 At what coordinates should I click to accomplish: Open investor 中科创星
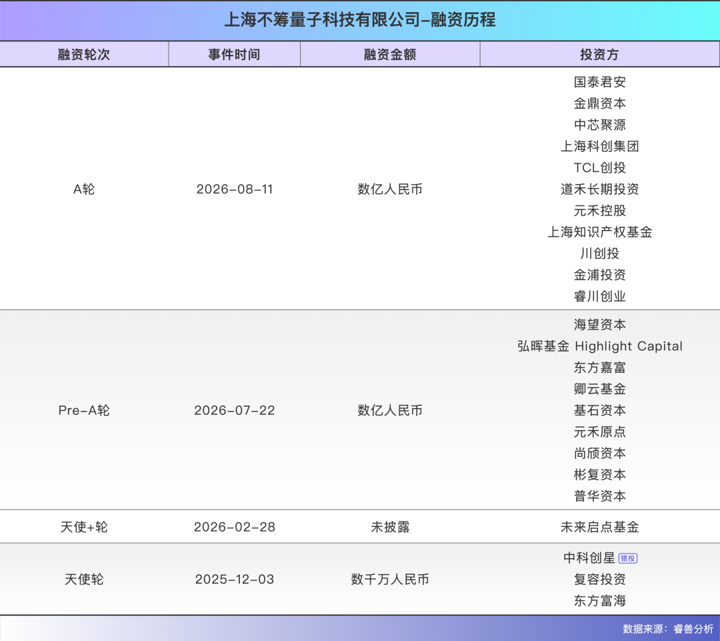[589, 558]
